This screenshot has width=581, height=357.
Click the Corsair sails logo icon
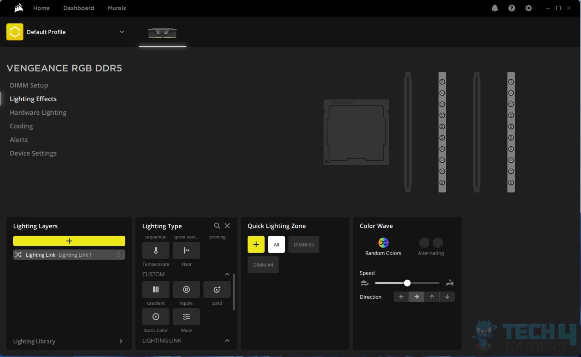18,8
